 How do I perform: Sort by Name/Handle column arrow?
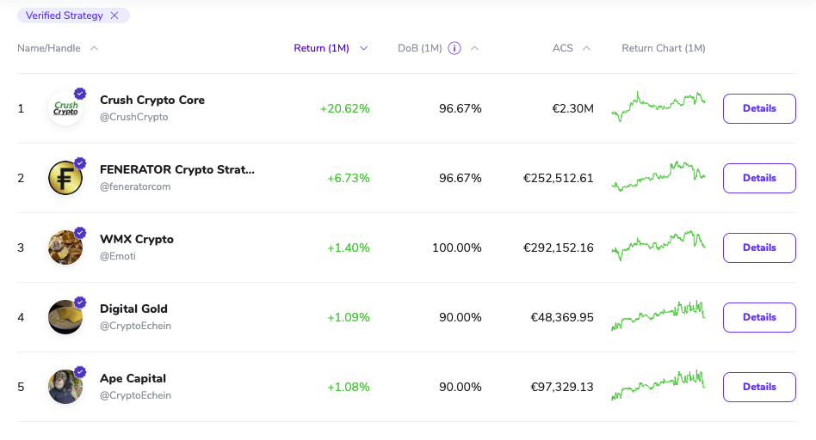tap(95, 48)
